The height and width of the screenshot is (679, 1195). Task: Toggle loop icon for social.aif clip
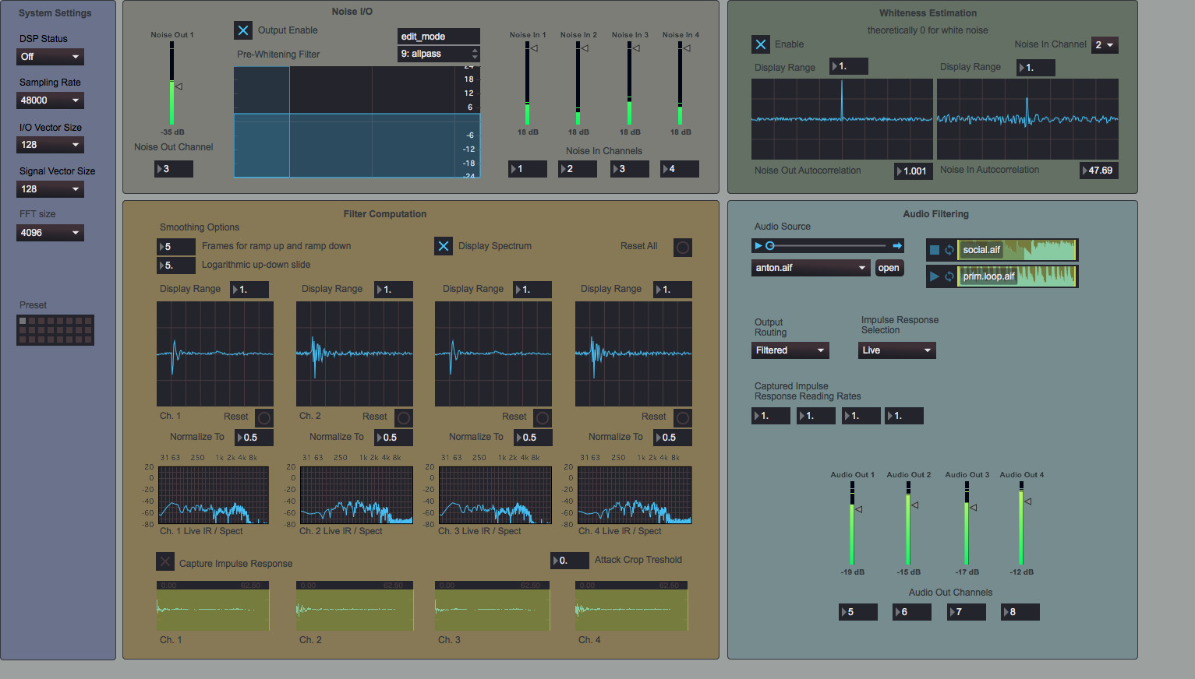click(949, 250)
